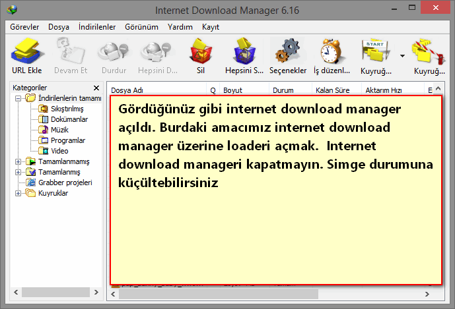Click the IDM application logo icon
Screen dimensions: 455x309
tap(12, 10)
